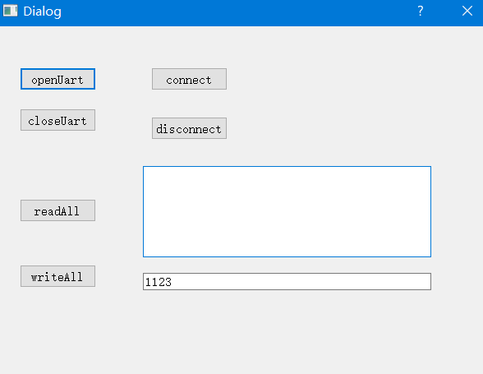Close the Dialog window
The image size is (483, 374).
[467, 12]
